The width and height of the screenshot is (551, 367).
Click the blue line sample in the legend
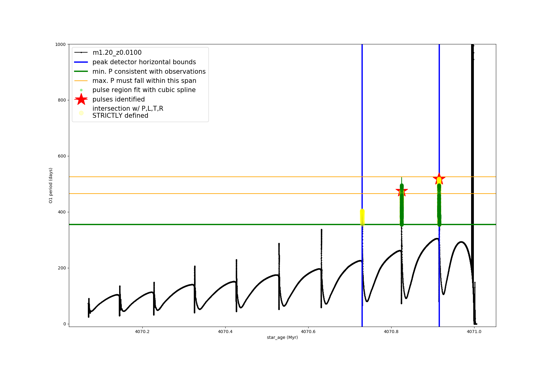click(81, 62)
